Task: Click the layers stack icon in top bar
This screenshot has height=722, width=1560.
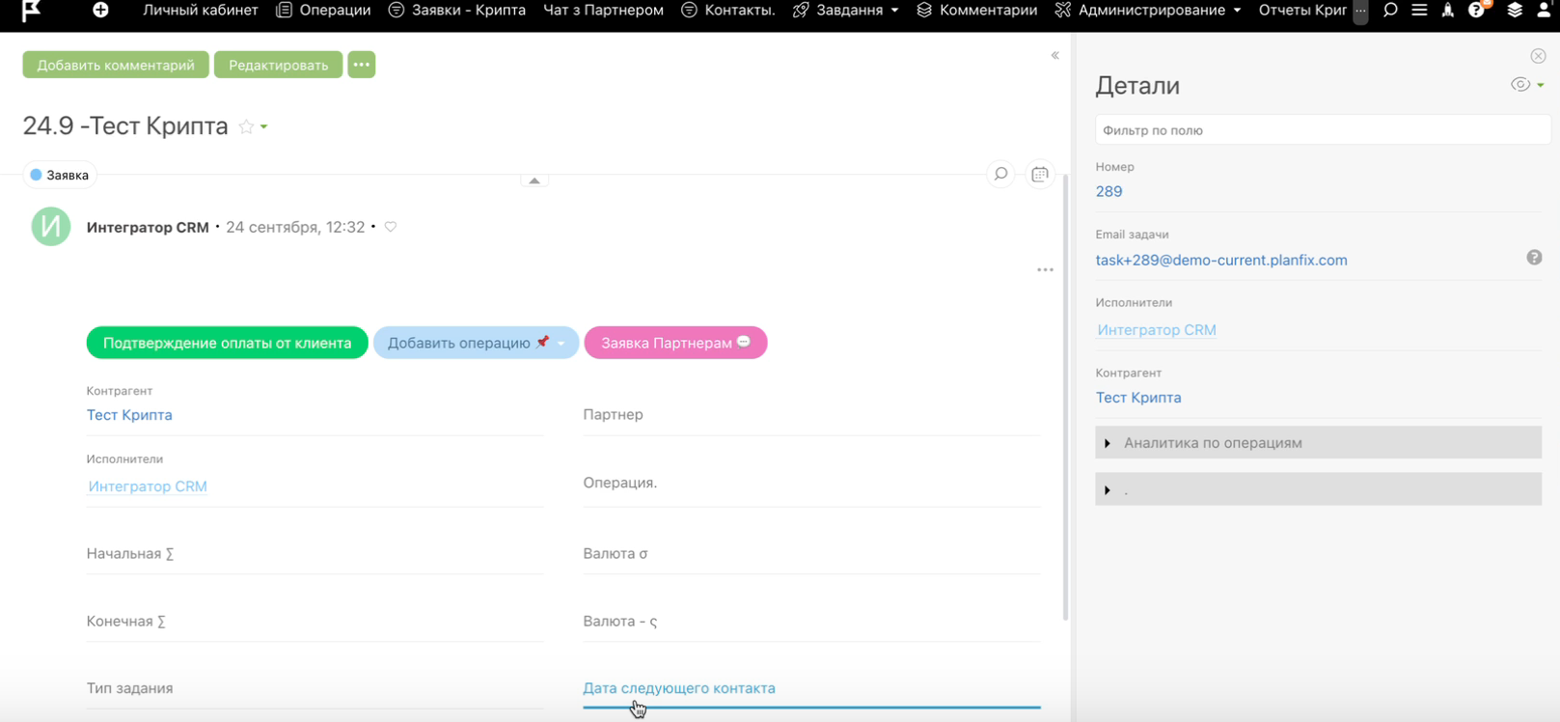Action: (x=1515, y=10)
